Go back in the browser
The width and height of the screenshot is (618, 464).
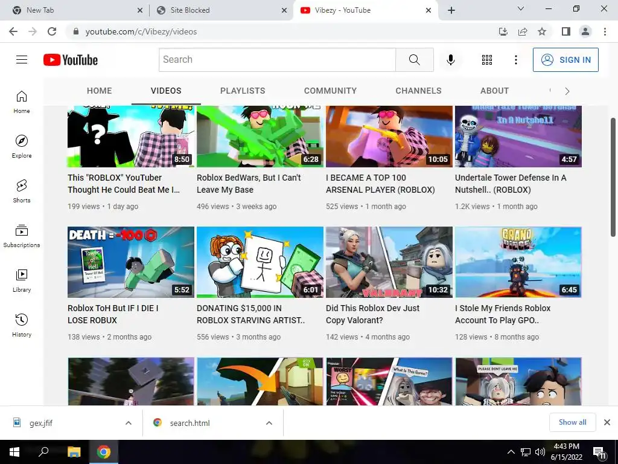click(13, 31)
